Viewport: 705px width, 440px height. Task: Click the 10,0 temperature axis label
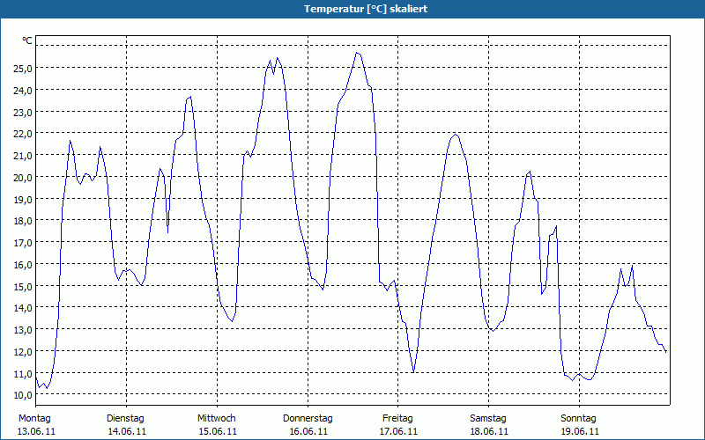(21, 395)
